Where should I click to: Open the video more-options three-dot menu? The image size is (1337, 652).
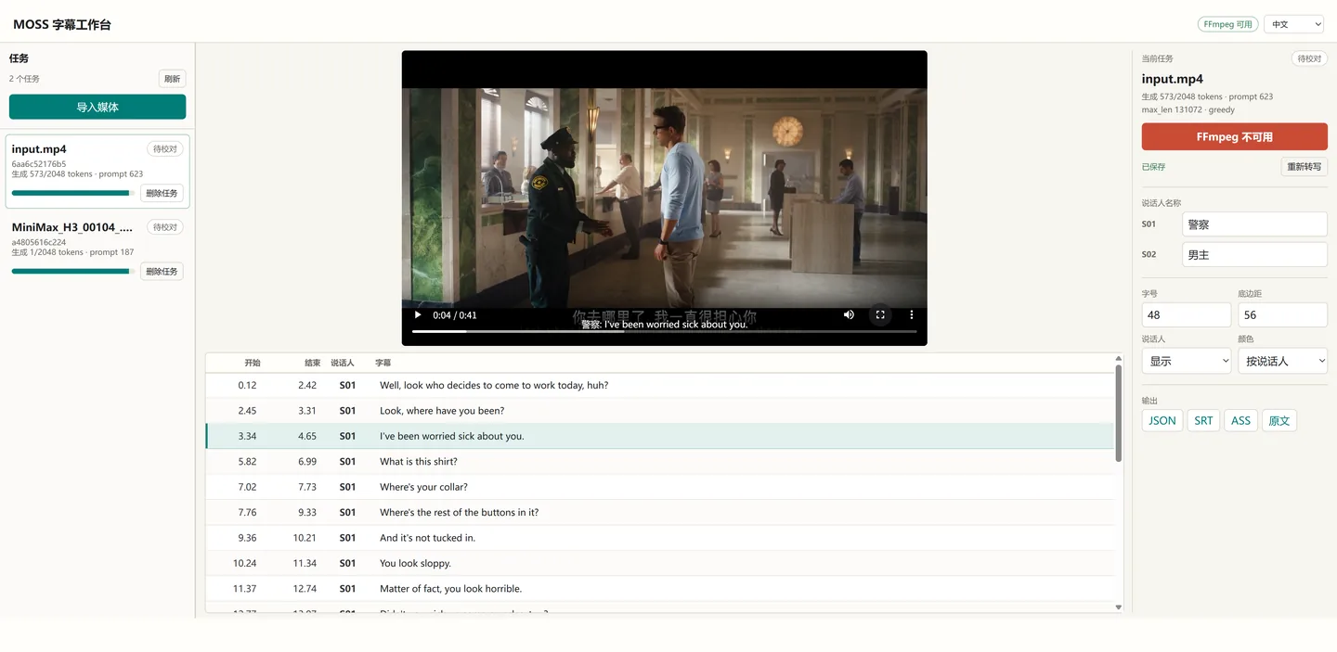pyautogui.click(x=912, y=314)
